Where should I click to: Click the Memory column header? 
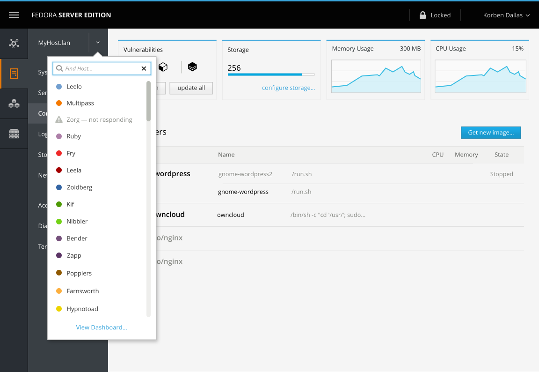pos(466,155)
